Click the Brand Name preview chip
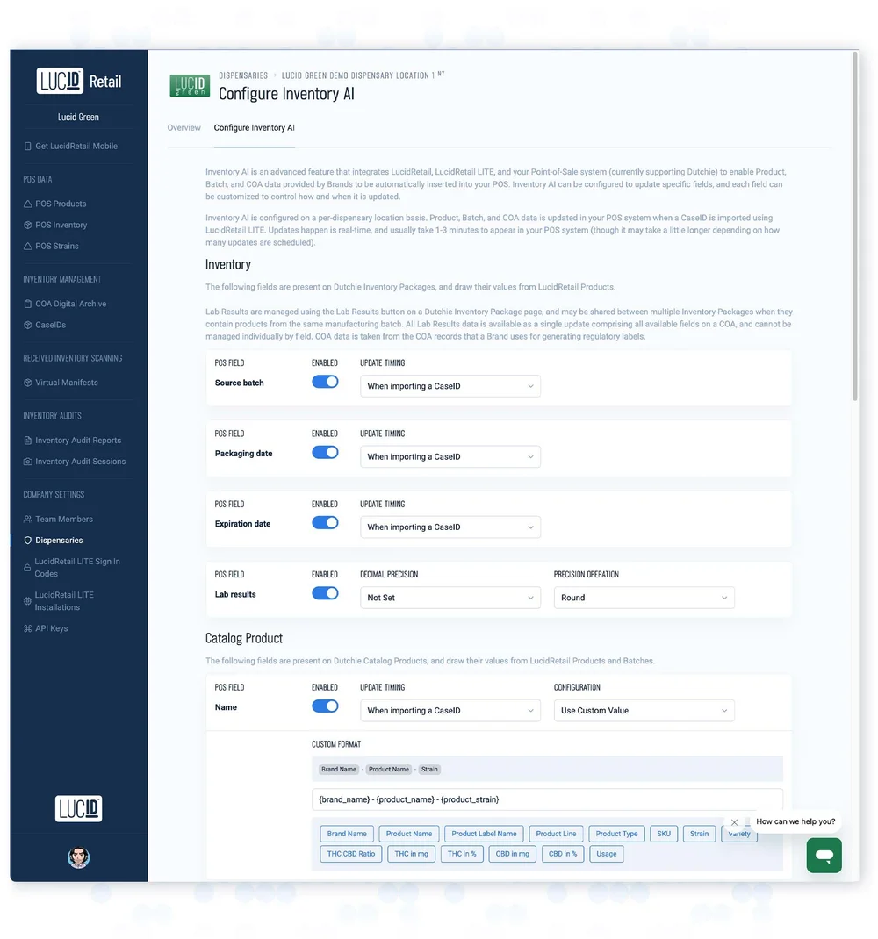The image size is (878, 939). point(339,770)
